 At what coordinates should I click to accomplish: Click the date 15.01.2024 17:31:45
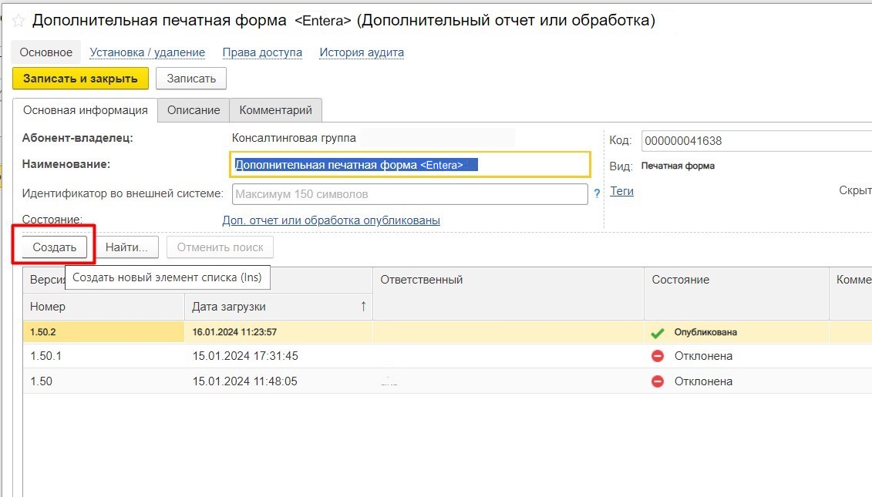tap(245, 356)
